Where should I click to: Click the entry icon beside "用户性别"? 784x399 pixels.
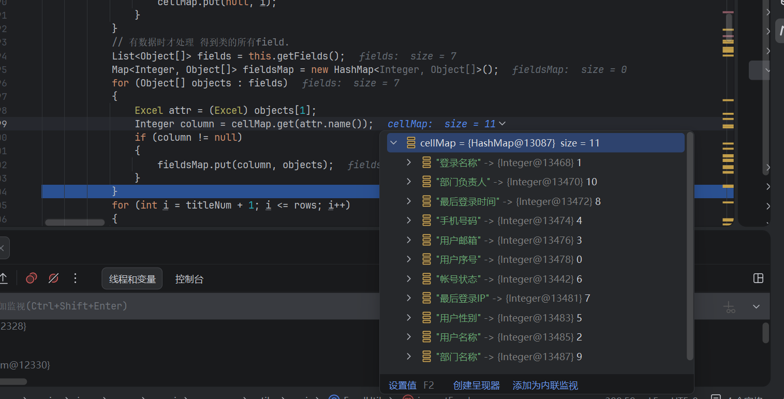pyautogui.click(x=426, y=318)
